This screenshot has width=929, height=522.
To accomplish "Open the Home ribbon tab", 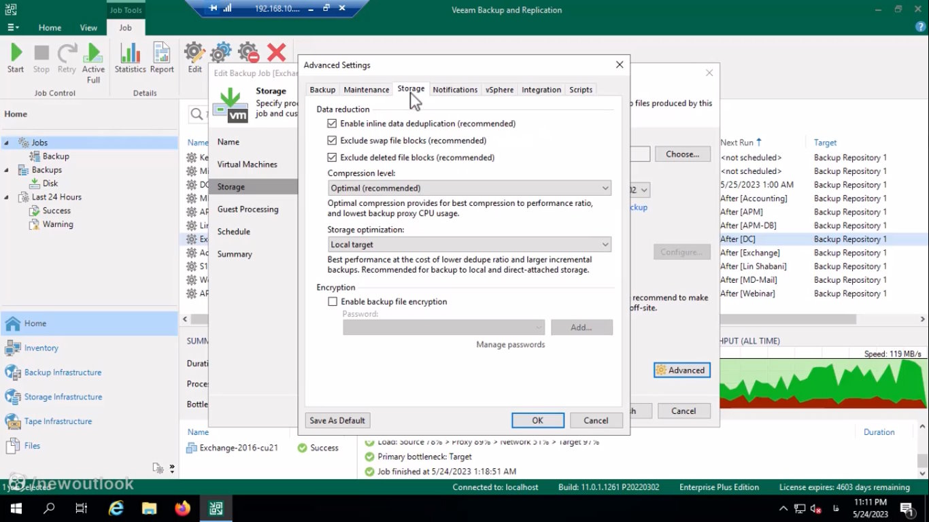I will pos(50,28).
